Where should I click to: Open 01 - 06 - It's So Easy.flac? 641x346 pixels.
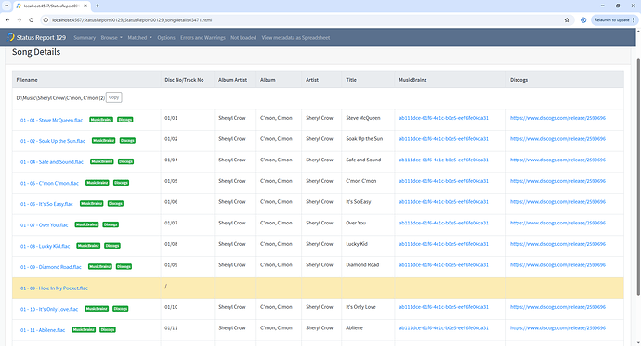tap(46, 204)
